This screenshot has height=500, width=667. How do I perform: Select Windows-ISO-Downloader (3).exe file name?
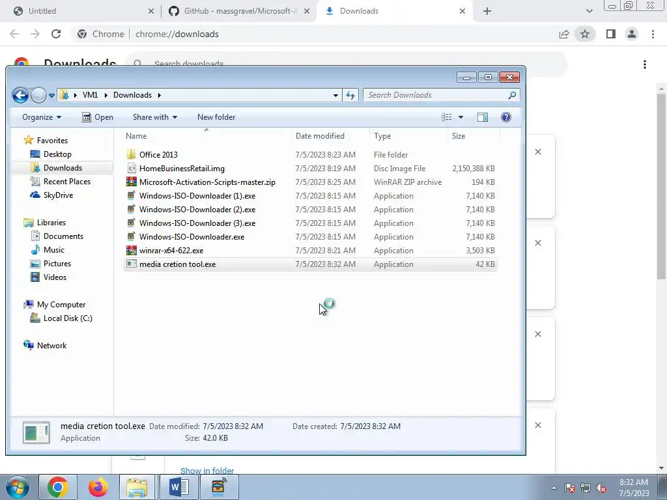pos(197,223)
